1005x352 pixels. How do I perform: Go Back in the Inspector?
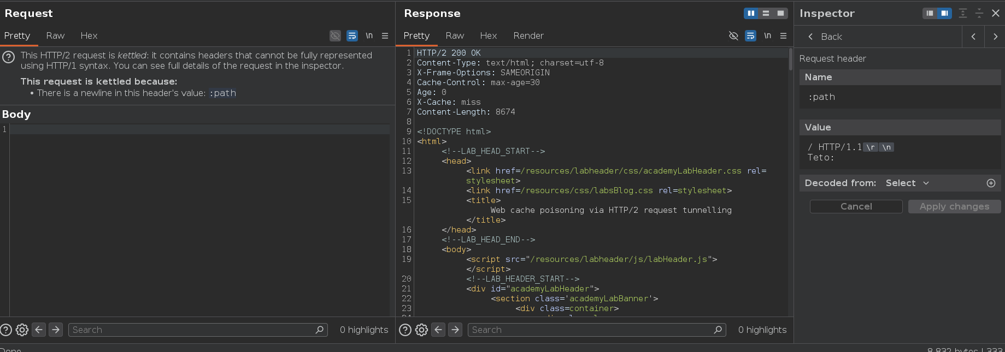pos(825,37)
